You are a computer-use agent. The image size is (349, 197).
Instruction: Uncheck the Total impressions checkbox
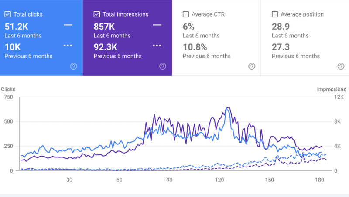click(96, 14)
